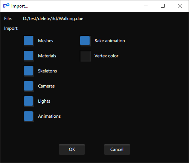Click the Import: section label
189x163 pixels.
coord(11,28)
